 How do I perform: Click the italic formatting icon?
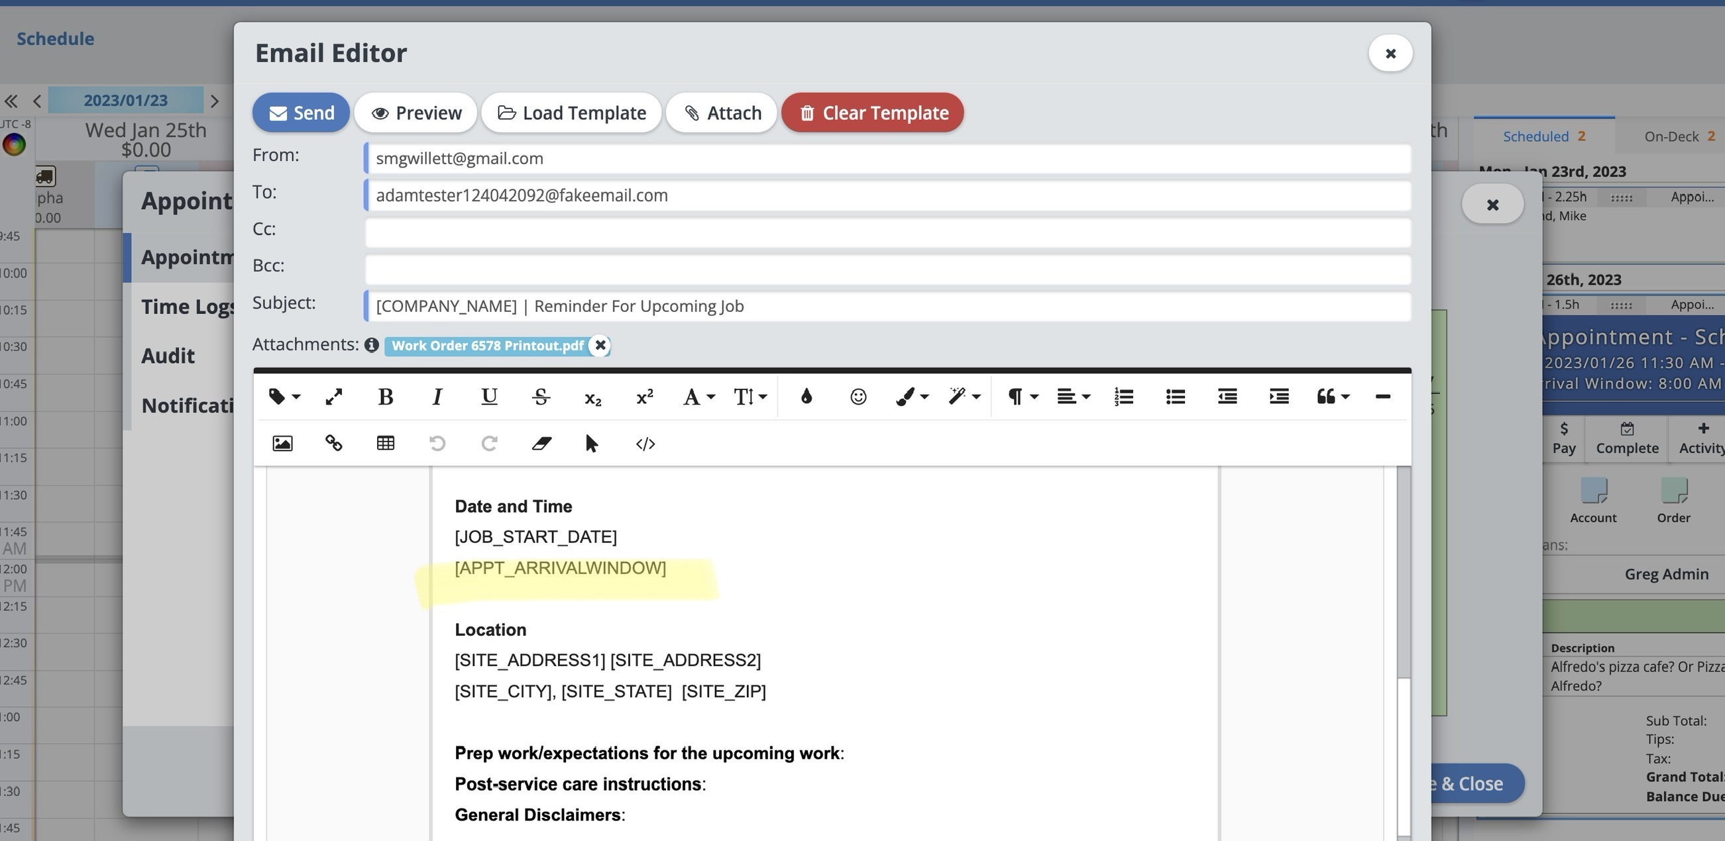[437, 397]
